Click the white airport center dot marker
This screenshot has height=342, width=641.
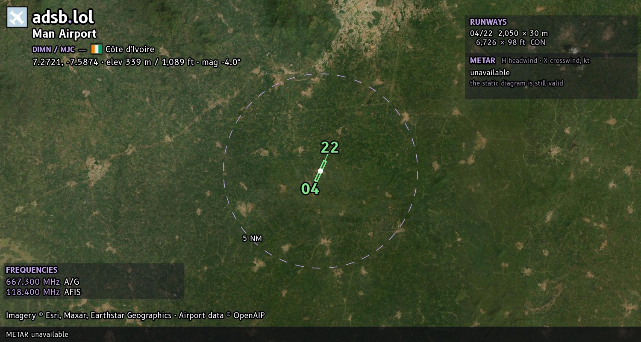point(320,171)
